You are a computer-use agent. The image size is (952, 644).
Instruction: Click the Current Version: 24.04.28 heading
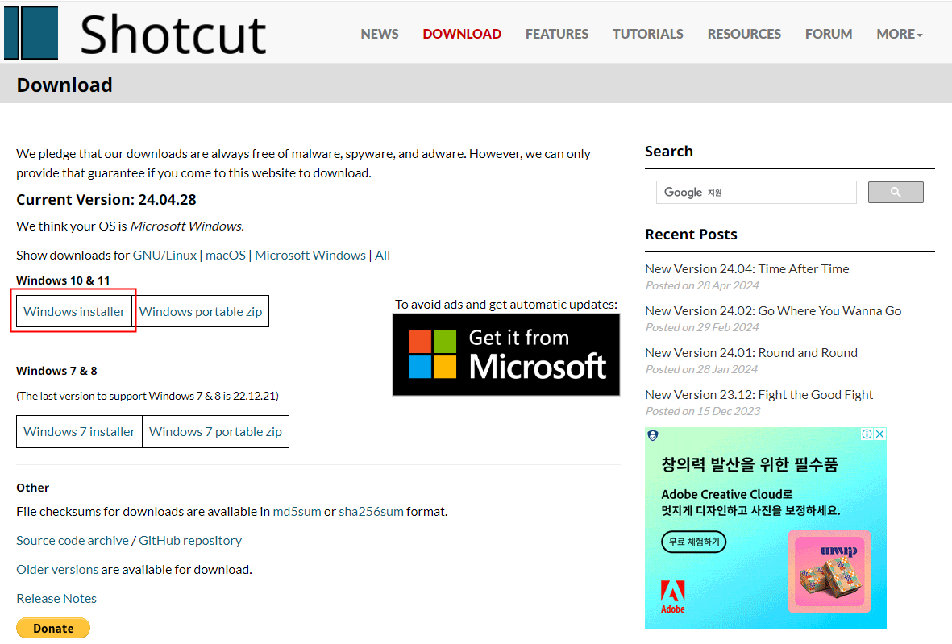(106, 200)
